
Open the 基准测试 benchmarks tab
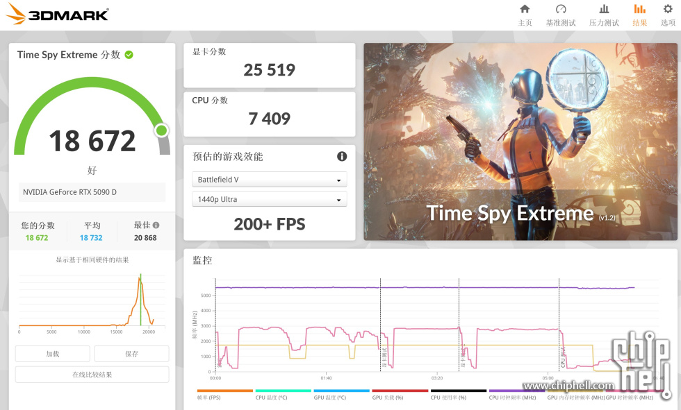pos(561,15)
